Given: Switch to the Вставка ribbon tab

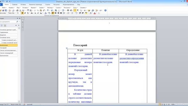Looking at the screenshot, I should tap(23, 5).
